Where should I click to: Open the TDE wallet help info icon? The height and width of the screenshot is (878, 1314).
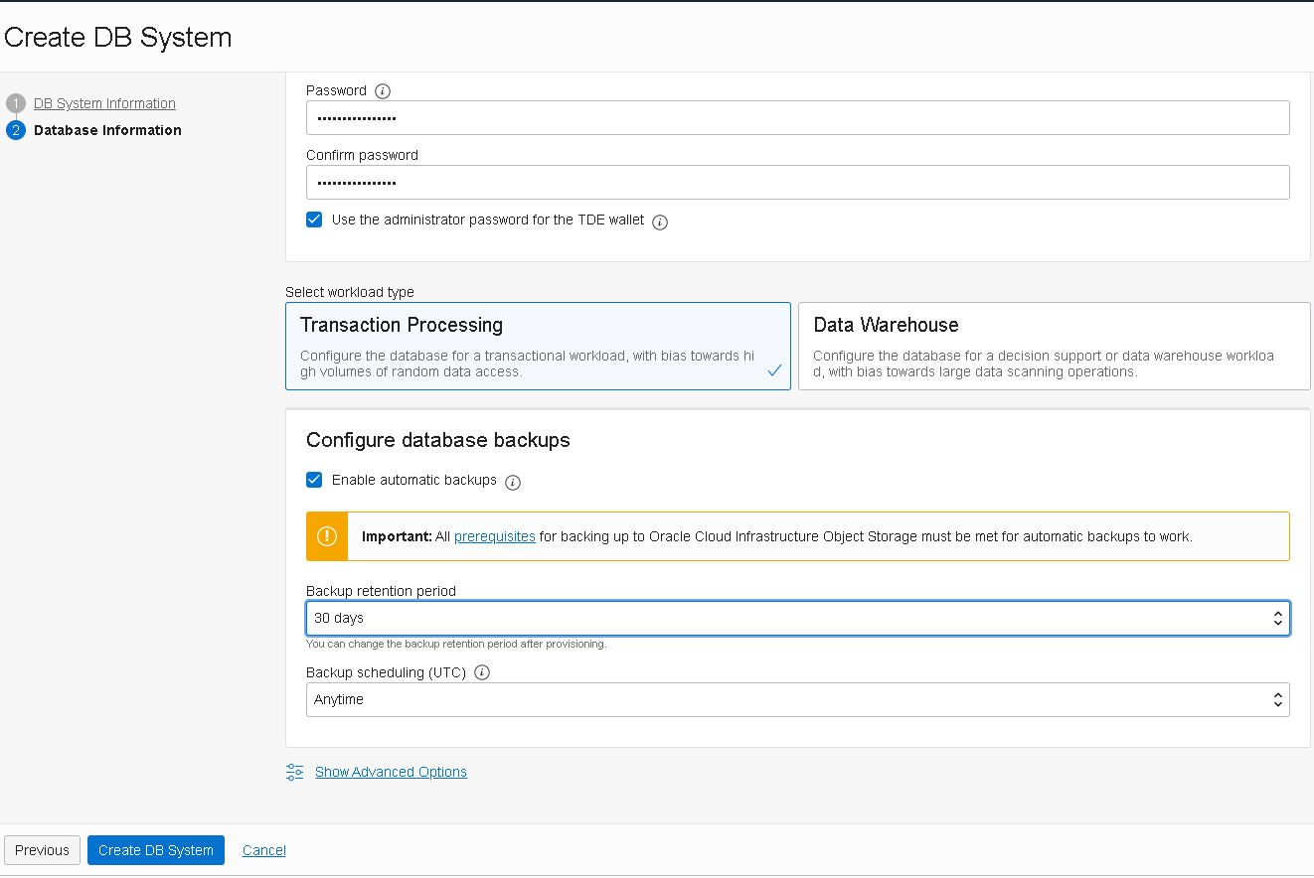[659, 222]
